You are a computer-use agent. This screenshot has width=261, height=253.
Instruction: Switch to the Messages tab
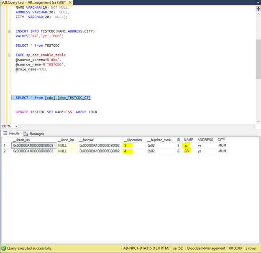coord(36,134)
